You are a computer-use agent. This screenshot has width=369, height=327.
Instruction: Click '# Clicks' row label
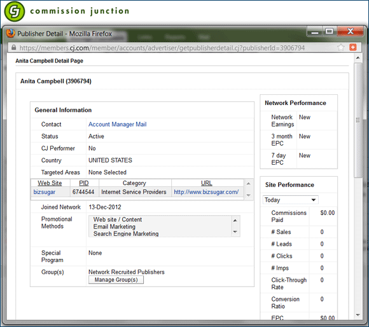[282, 256]
